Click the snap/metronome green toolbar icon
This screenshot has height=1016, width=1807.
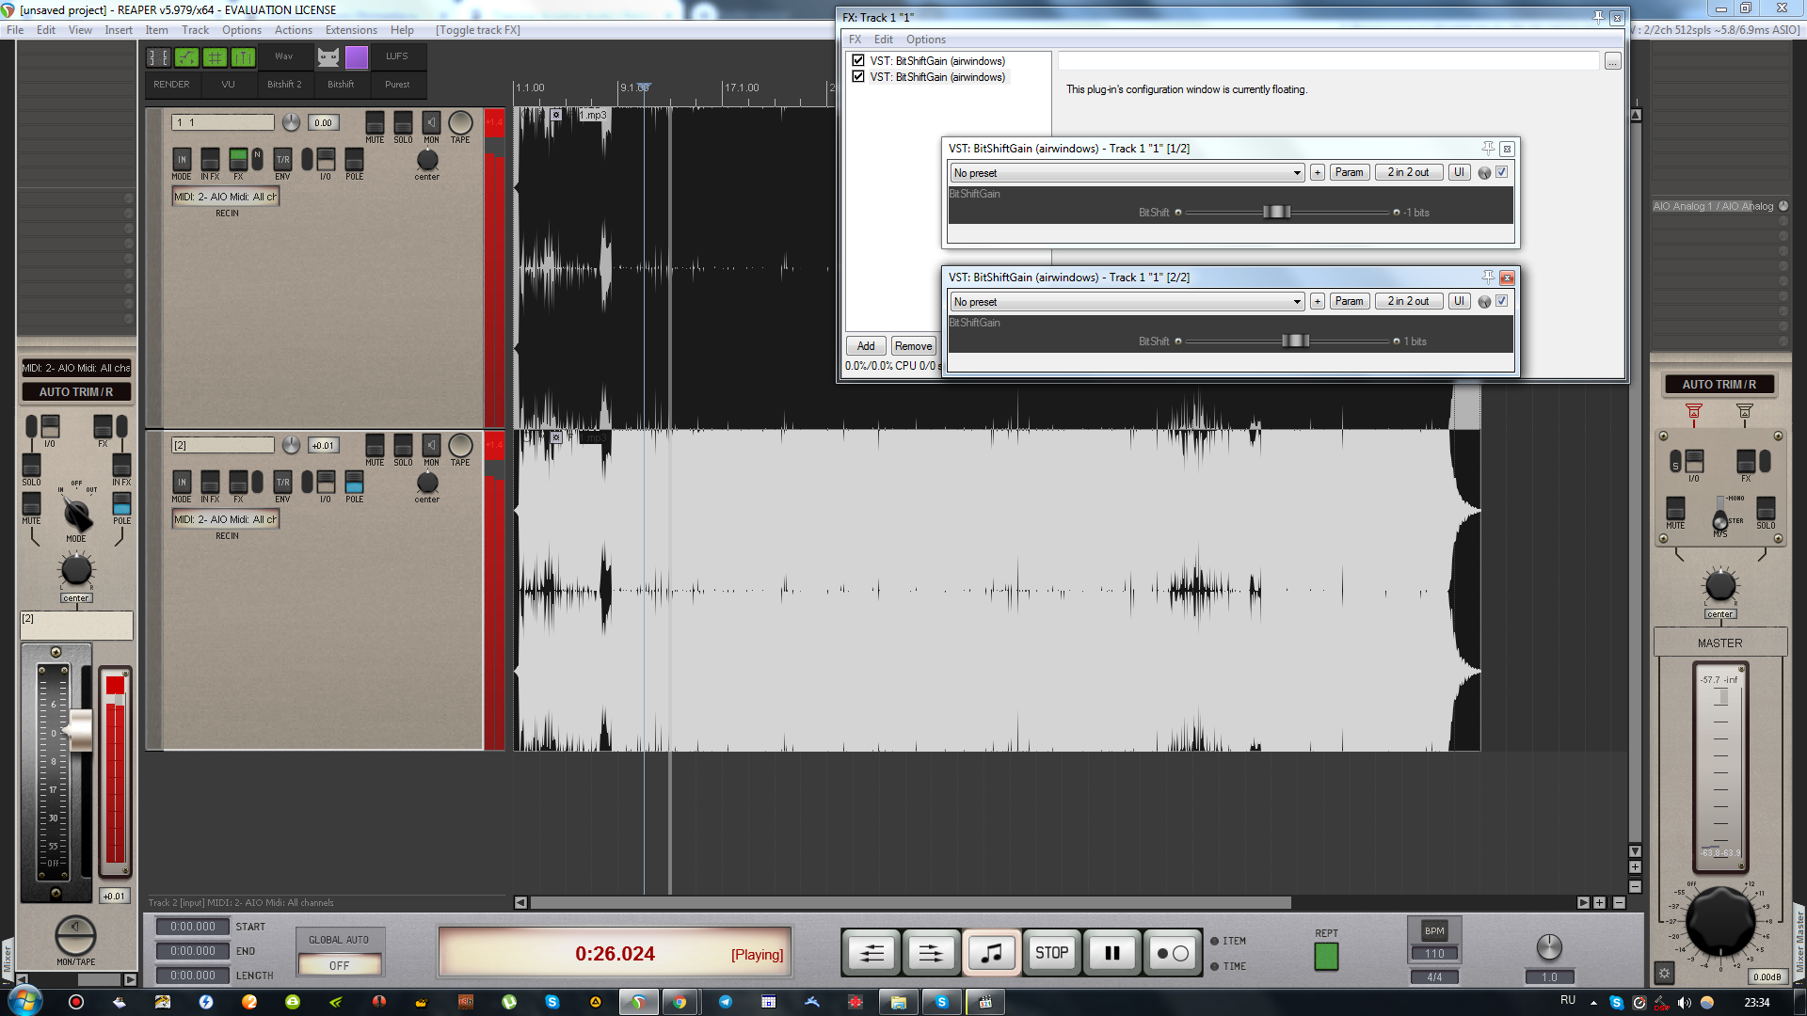pyautogui.click(x=243, y=57)
